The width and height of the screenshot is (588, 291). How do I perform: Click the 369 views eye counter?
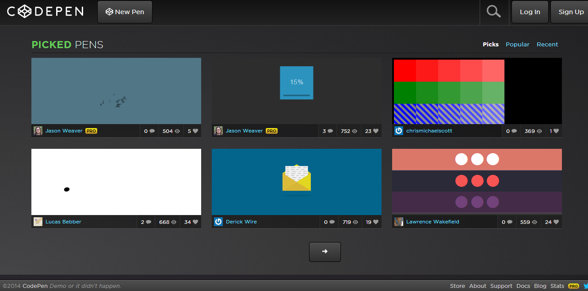pyautogui.click(x=533, y=131)
